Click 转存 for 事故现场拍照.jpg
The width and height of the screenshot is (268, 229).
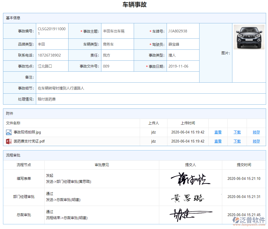[256, 132]
